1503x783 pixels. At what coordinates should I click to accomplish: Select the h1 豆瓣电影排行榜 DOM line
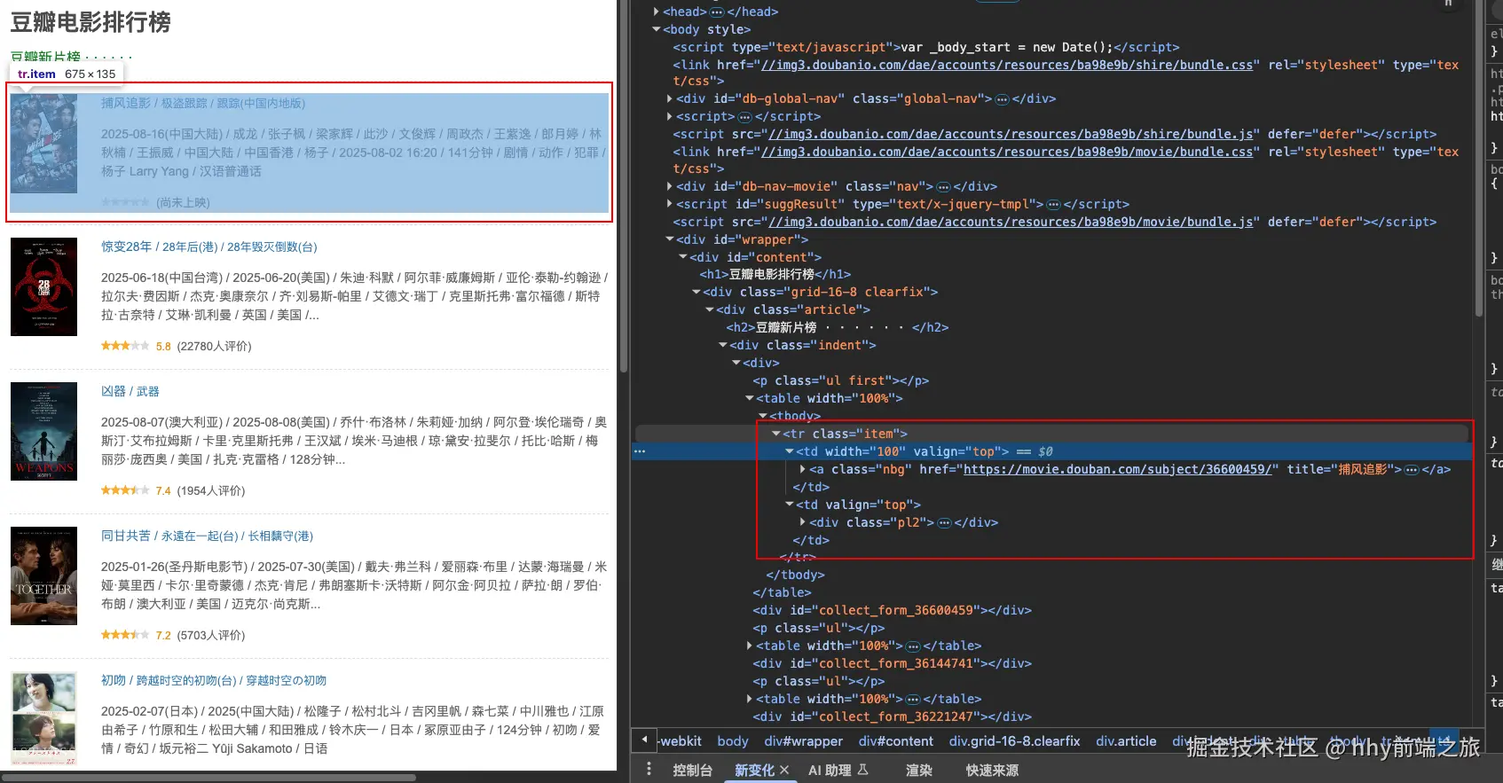(775, 274)
